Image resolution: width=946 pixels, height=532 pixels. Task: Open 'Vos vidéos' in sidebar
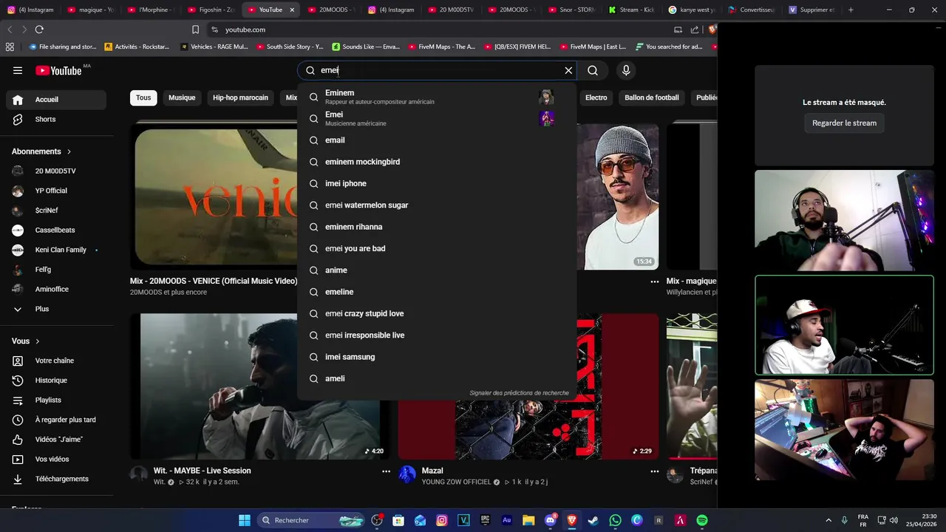56,459
